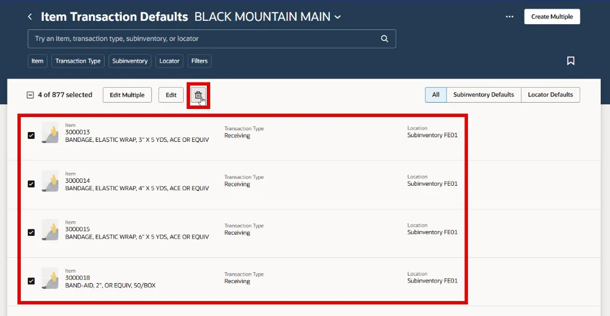Viewport: 610px width, 316px height.
Task: Expand the BLACK MOUNTAIN MAIN organization dropdown
Action: pyautogui.click(x=338, y=17)
